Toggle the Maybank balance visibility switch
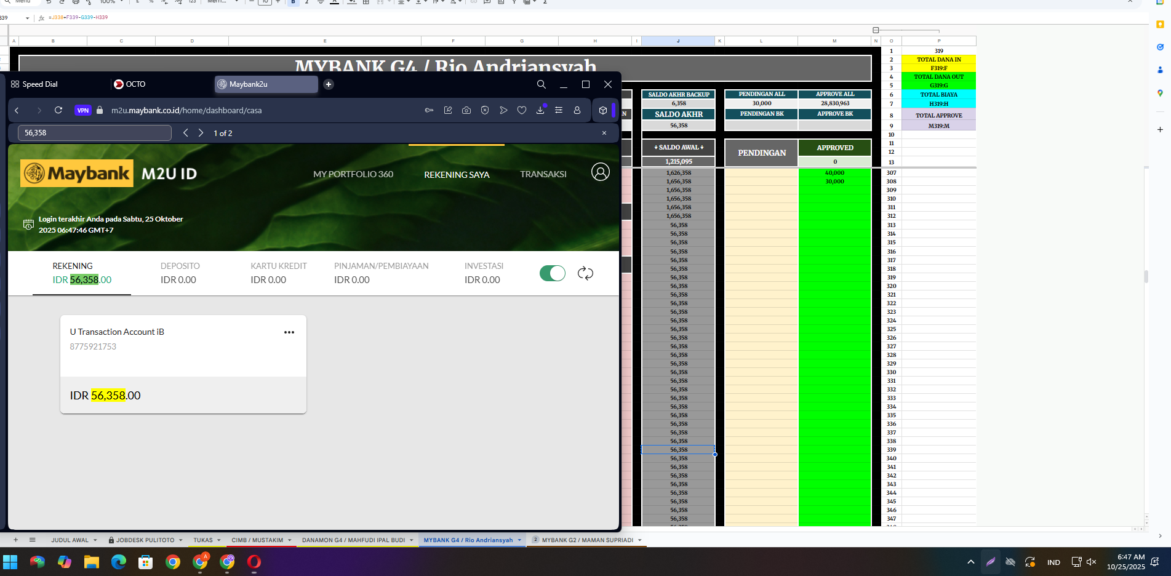The image size is (1171, 576). [553, 273]
